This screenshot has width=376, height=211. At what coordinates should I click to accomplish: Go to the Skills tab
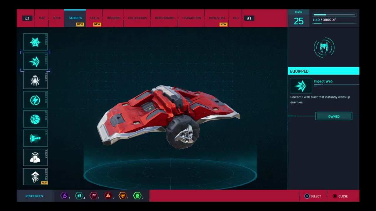(94, 18)
